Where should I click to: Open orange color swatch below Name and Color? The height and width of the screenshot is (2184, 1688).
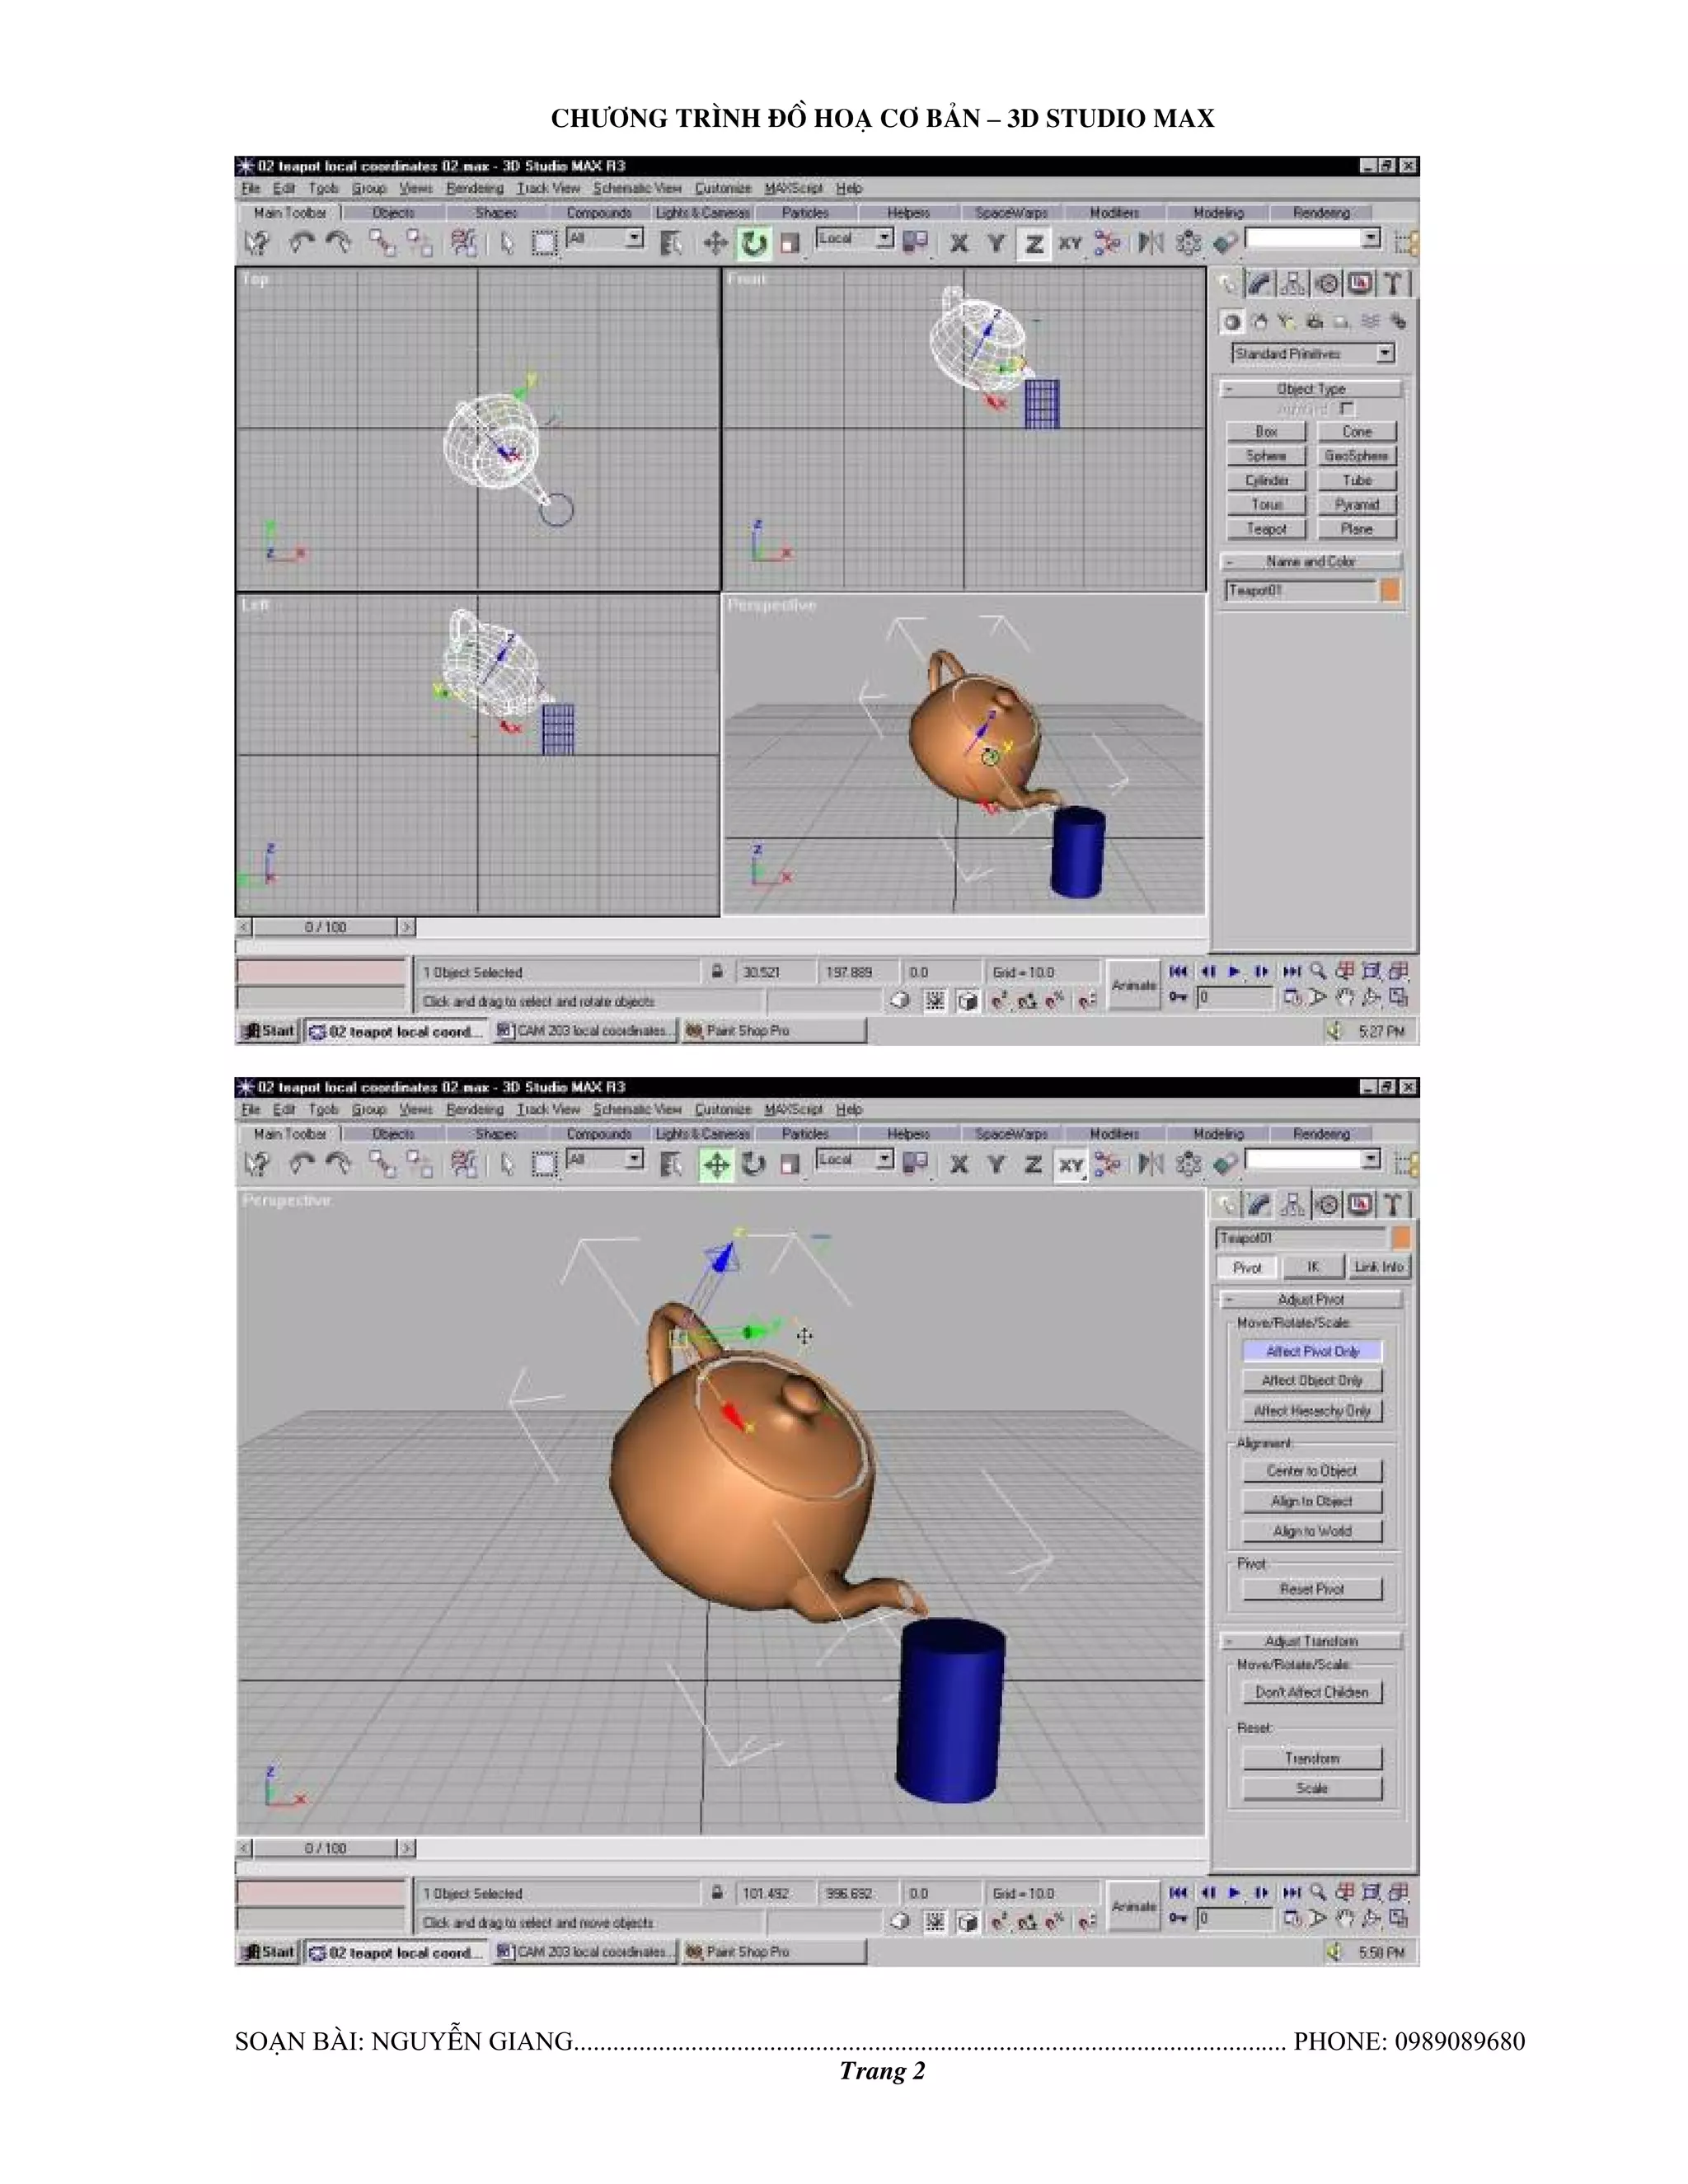click(x=1390, y=591)
